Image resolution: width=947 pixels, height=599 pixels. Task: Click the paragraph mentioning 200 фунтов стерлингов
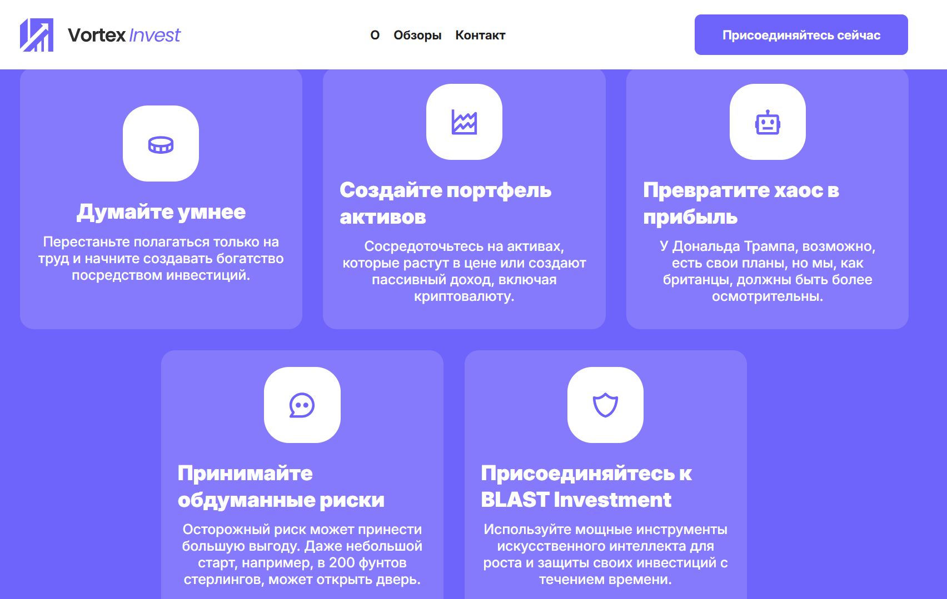pos(302,556)
